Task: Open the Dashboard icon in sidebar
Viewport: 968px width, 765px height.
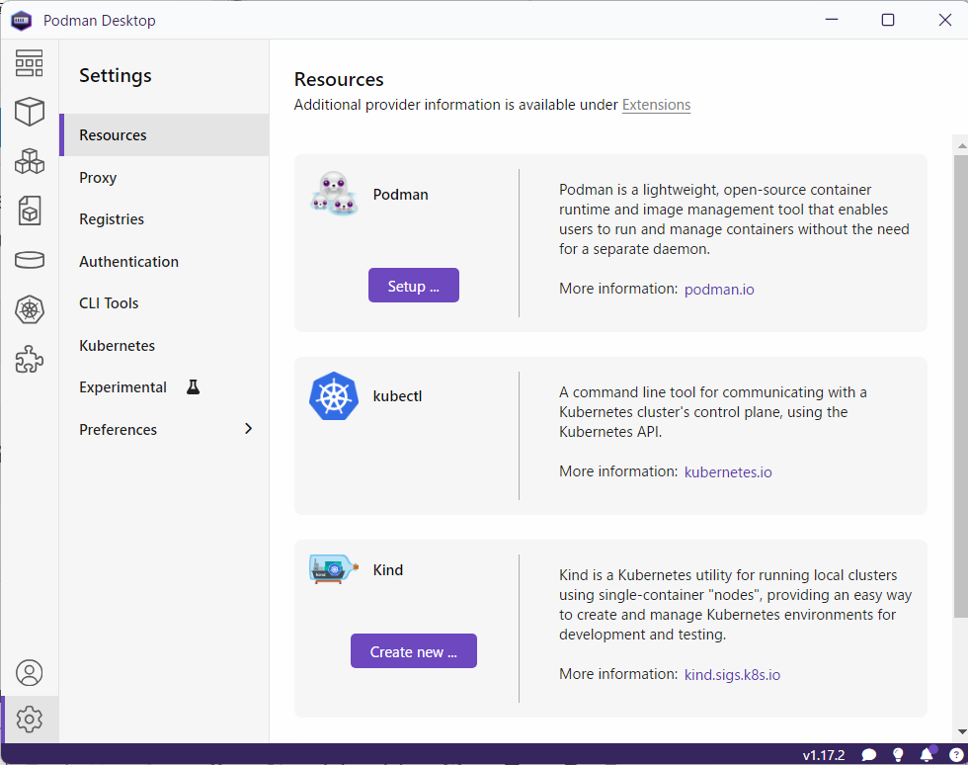Action: [30, 63]
